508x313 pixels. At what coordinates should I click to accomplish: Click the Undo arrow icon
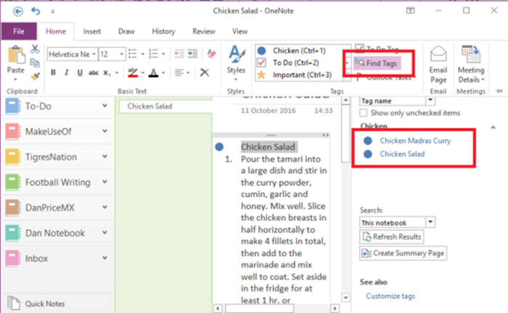click(x=36, y=11)
